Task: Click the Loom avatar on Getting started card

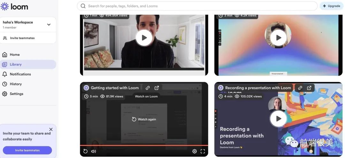Action: pyautogui.click(x=86, y=88)
